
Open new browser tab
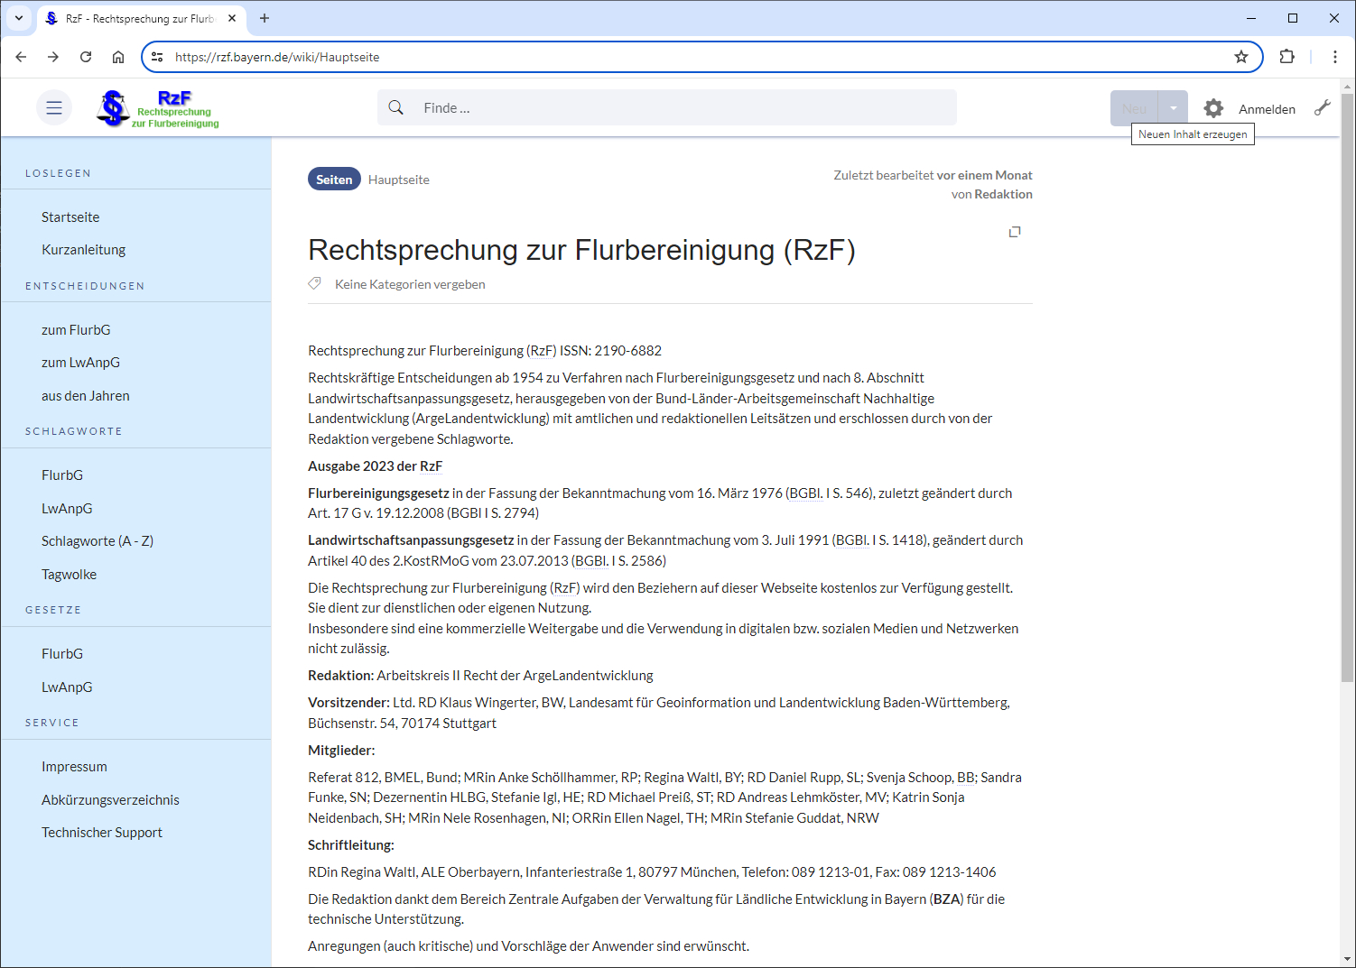[x=265, y=18]
